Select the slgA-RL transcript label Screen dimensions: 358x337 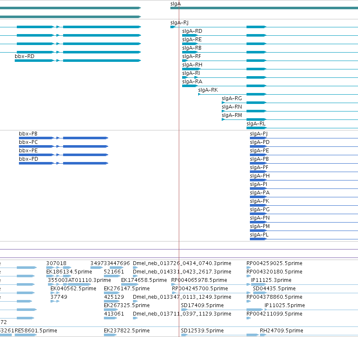(256, 124)
